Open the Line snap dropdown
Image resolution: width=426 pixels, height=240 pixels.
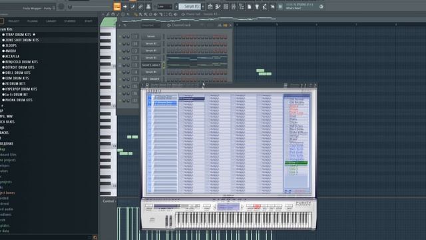point(164,7)
